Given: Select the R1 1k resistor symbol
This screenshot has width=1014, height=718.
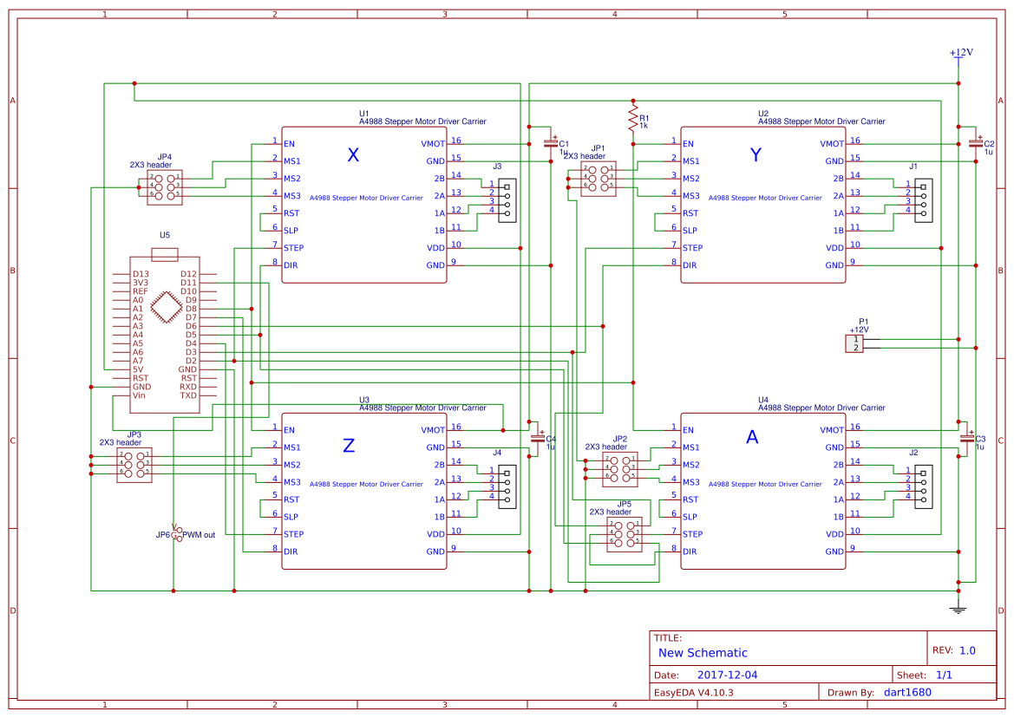Looking at the screenshot, I should 633,118.
